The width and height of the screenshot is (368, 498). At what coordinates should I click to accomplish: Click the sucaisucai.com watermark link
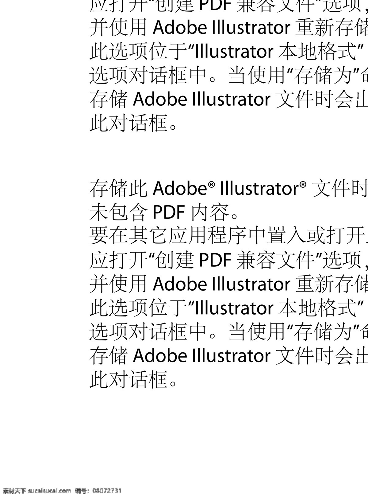[50, 490]
